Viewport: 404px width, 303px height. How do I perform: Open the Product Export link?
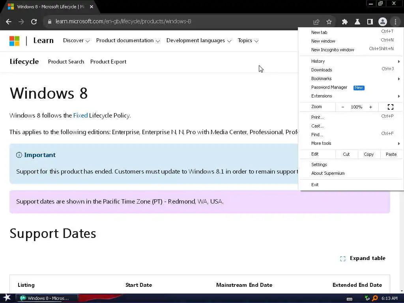coord(108,62)
